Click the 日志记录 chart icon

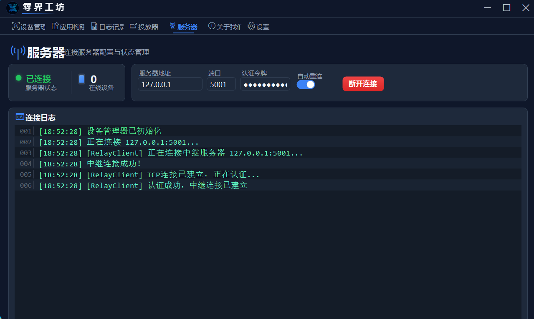[94, 26]
